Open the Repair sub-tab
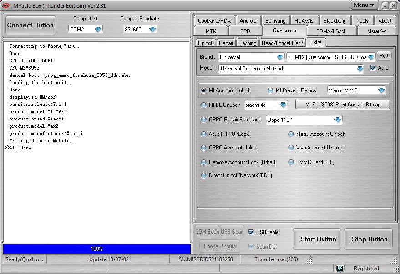The image size is (400, 274). pos(226,43)
